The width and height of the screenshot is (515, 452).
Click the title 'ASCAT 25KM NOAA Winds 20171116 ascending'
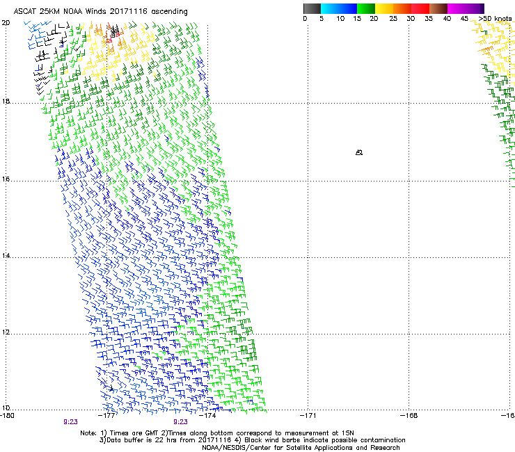(100, 12)
